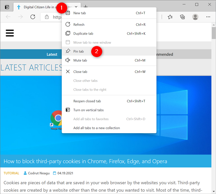The height and width of the screenshot is (194, 216).
Task: Minimize the browser window
Action: 184,4
